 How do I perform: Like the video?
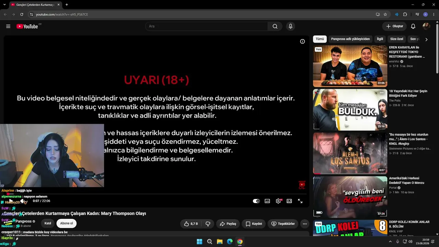click(x=191, y=224)
